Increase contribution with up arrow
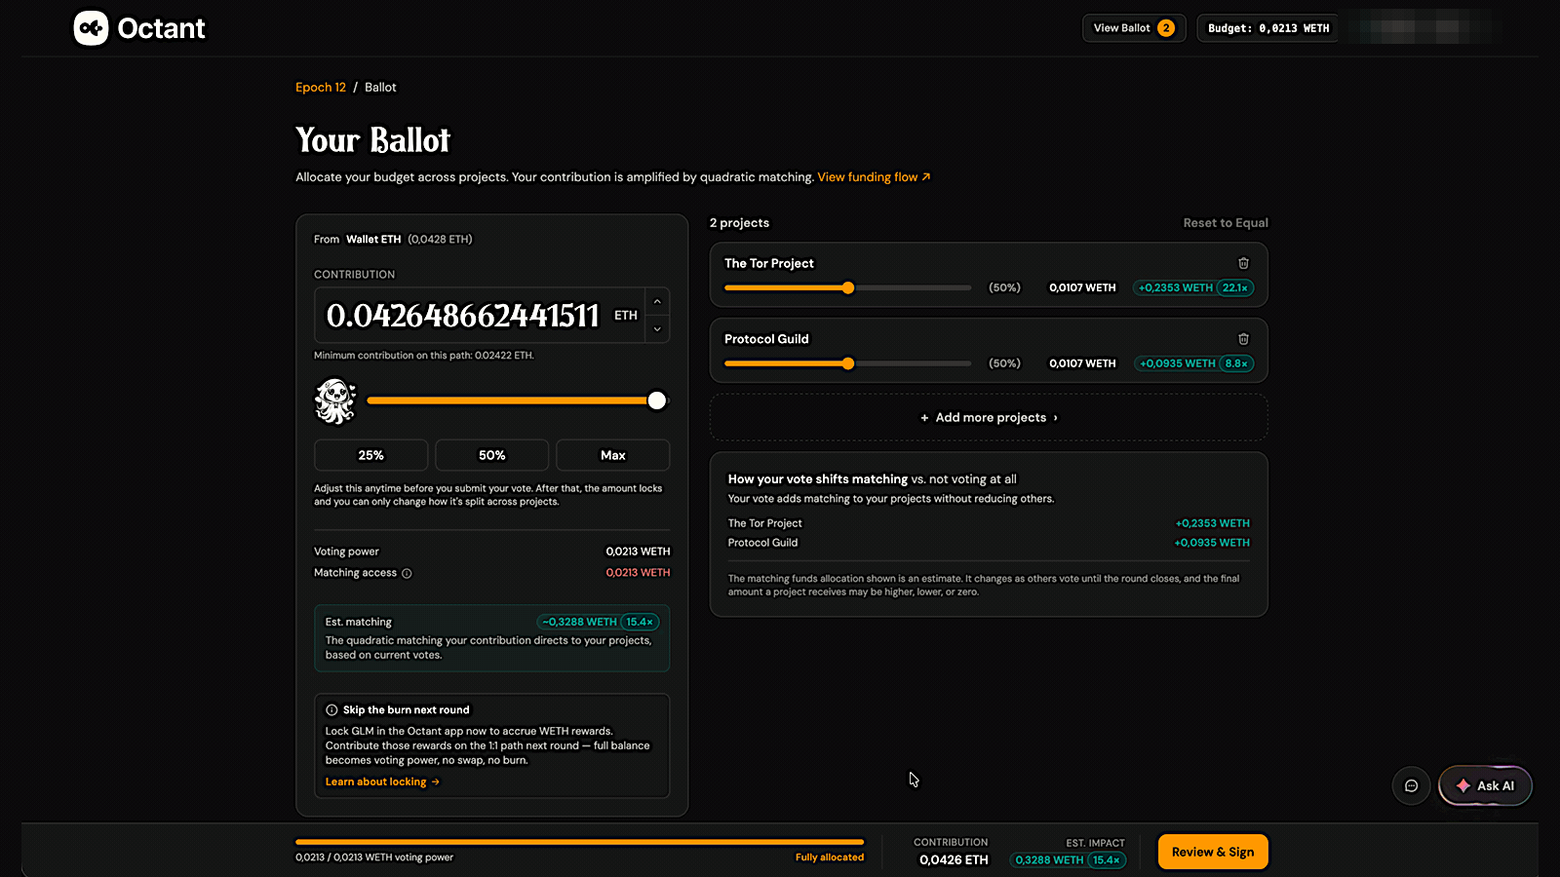Screen dimensions: 1560x877 point(657,302)
